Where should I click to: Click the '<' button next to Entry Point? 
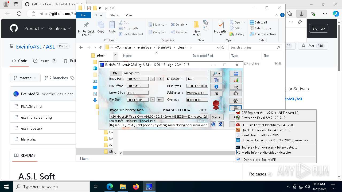coord(160,79)
